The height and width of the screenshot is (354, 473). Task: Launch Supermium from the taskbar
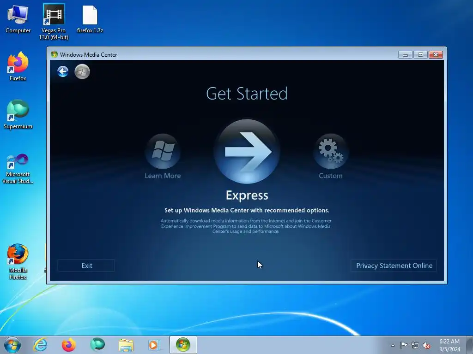tap(97, 345)
